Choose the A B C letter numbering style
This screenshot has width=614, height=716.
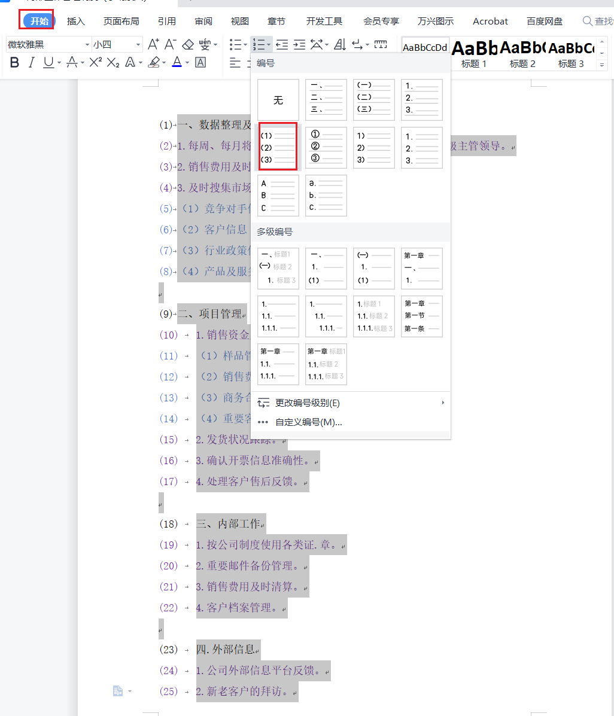click(278, 196)
